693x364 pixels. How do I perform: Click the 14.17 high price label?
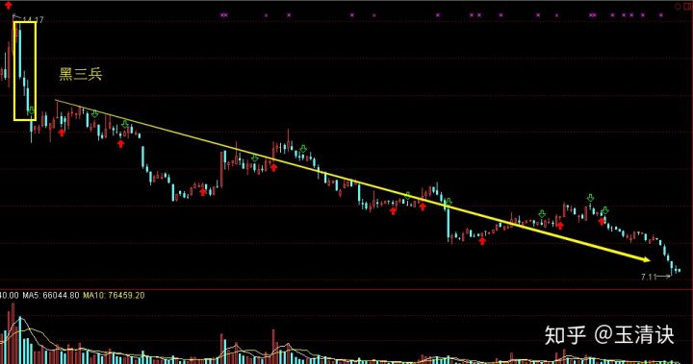[x=33, y=20]
